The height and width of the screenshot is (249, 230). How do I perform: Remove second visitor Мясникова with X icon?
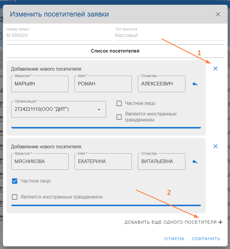[x=215, y=146]
